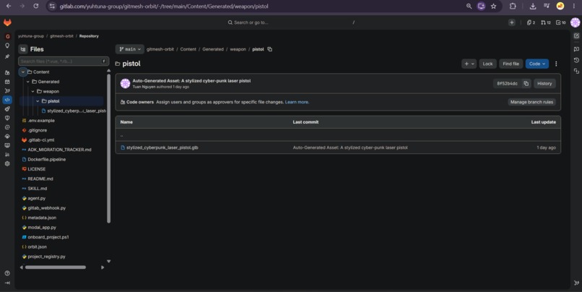Image resolution: width=582 pixels, height=292 pixels.
Task: Open agent.py in file tree
Action: [36, 198]
